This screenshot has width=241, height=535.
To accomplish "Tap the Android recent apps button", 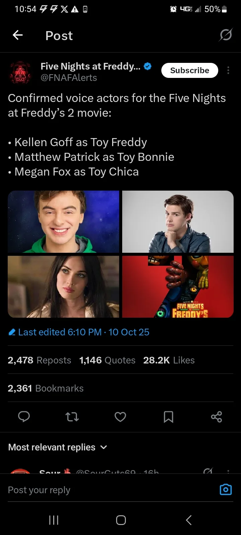I will point(54,520).
